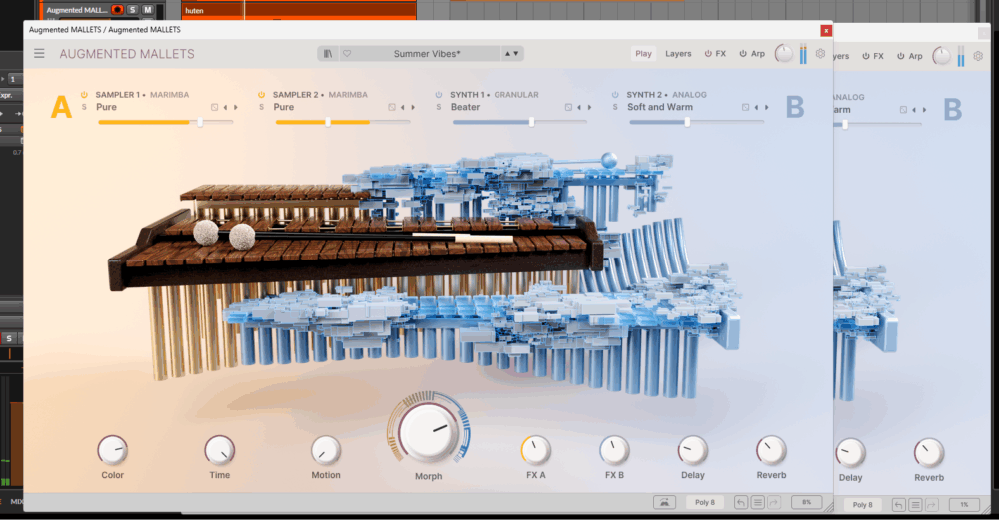Click the FX B knob
999x520 pixels.
point(614,450)
